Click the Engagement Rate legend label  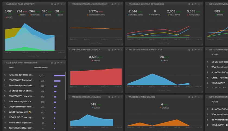pyautogui.click(x=96, y=15)
